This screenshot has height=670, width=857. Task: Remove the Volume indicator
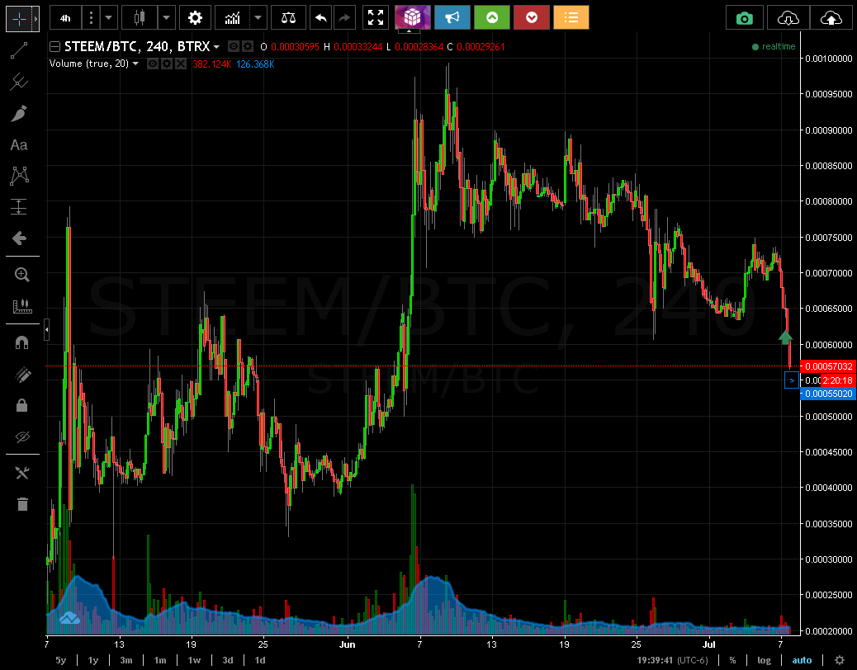coord(181,64)
